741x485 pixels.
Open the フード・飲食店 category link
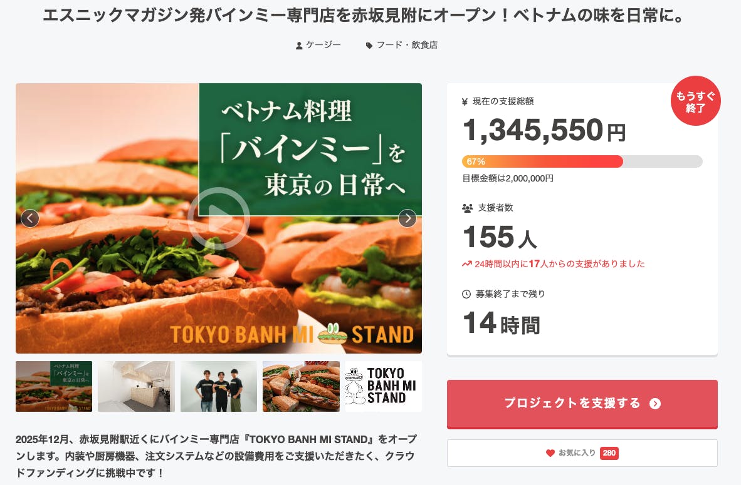pyautogui.click(x=407, y=45)
